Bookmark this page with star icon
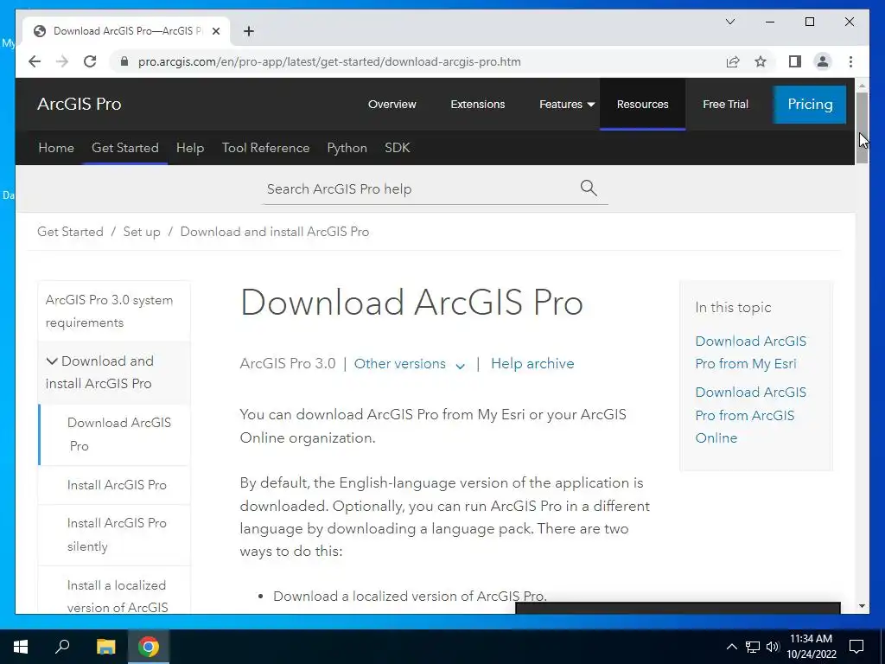Image resolution: width=885 pixels, height=664 pixels. [761, 61]
